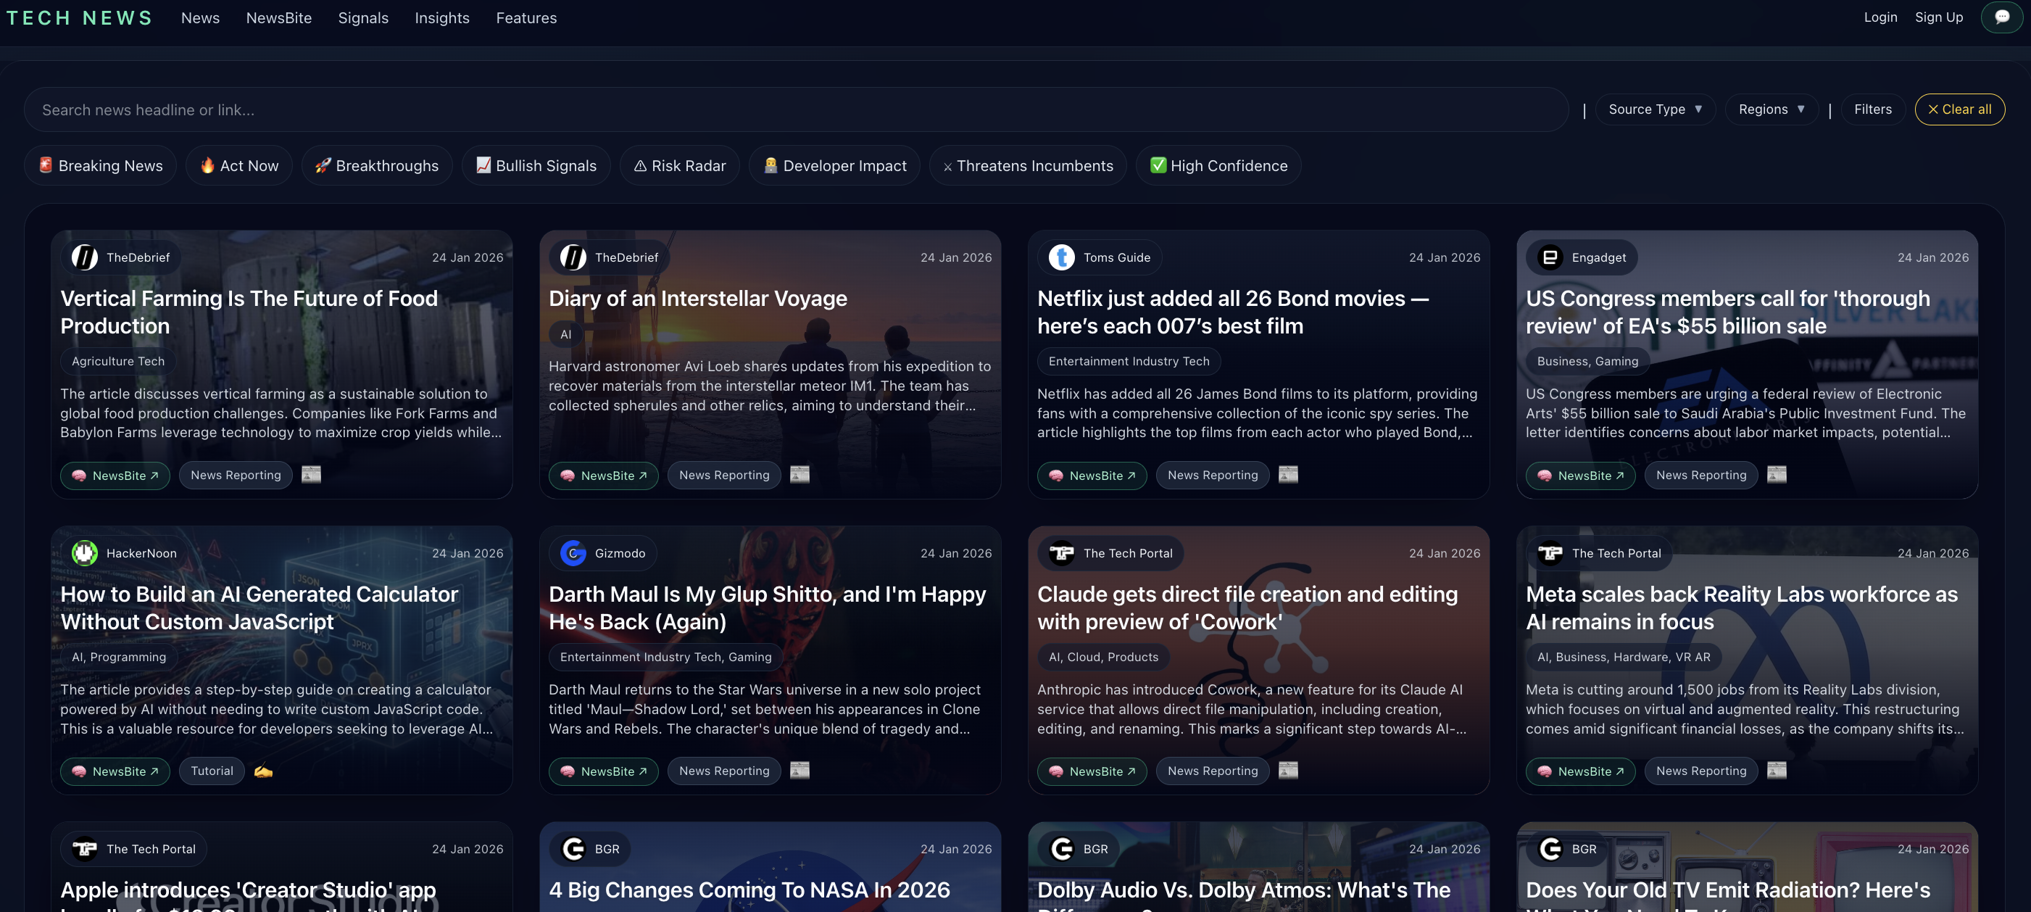Viewport: 2031px width, 912px height.
Task: Open the chat assistant icon top right
Action: [x=2003, y=17]
